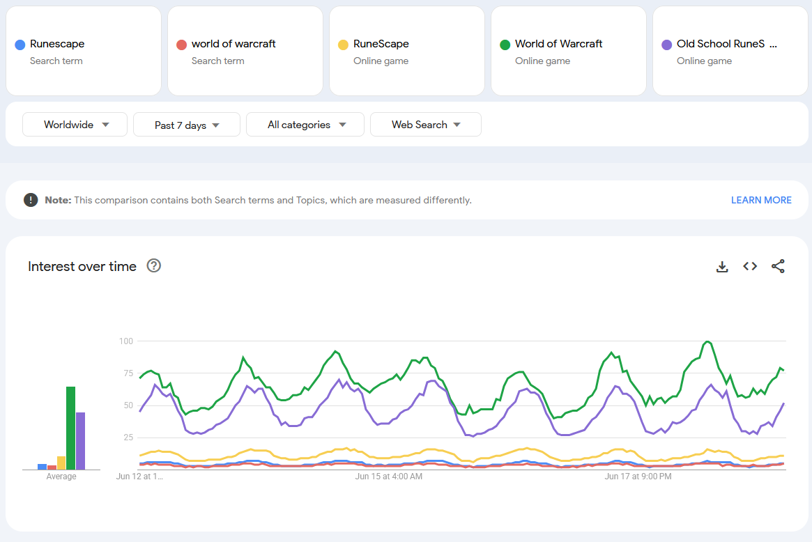This screenshot has width=812, height=542.
Task: Edit the World of Warcraft Online game card
Action: click(x=569, y=51)
